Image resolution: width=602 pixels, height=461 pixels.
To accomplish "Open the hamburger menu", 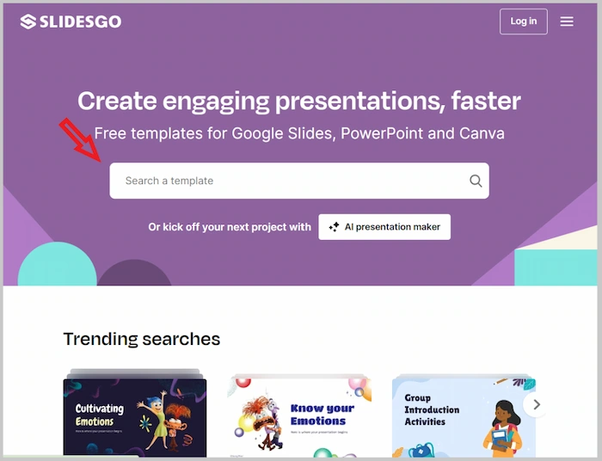I will coord(567,22).
